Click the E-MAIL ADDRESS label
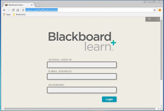This screenshot has height=111, width=164. pos(60,71)
